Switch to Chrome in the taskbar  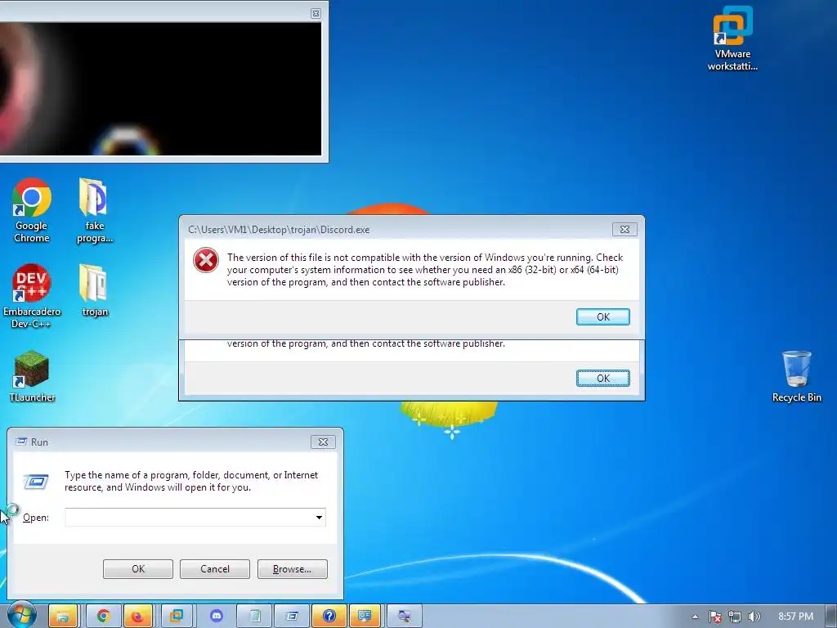click(104, 617)
